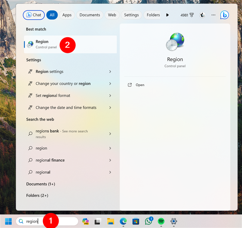Focus the taskbar search box
This screenshot has width=242, height=228.
[x=47, y=221]
